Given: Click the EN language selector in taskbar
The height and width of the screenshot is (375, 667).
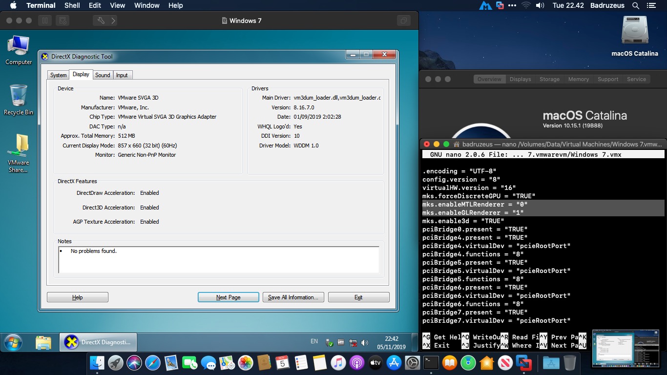Looking at the screenshot, I should point(314,342).
